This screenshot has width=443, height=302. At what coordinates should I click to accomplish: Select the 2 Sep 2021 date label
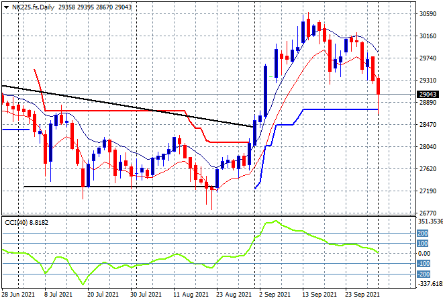275,295
